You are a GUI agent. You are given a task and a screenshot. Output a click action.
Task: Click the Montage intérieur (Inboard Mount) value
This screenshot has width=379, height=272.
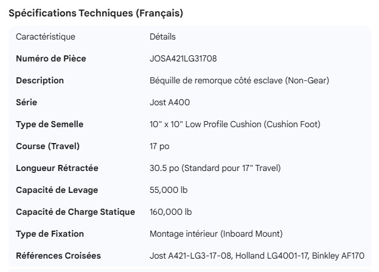click(216, 234)
